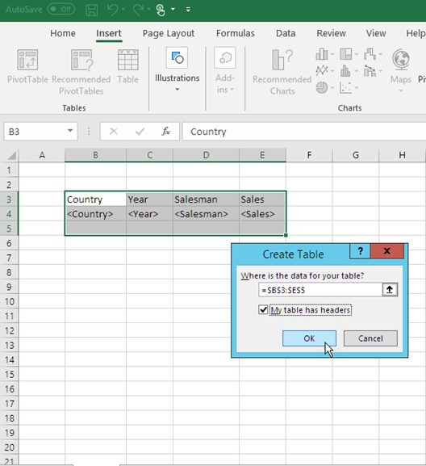
Task: Expand the Maps dropdown arrow
Action: (x=401, y=90)
